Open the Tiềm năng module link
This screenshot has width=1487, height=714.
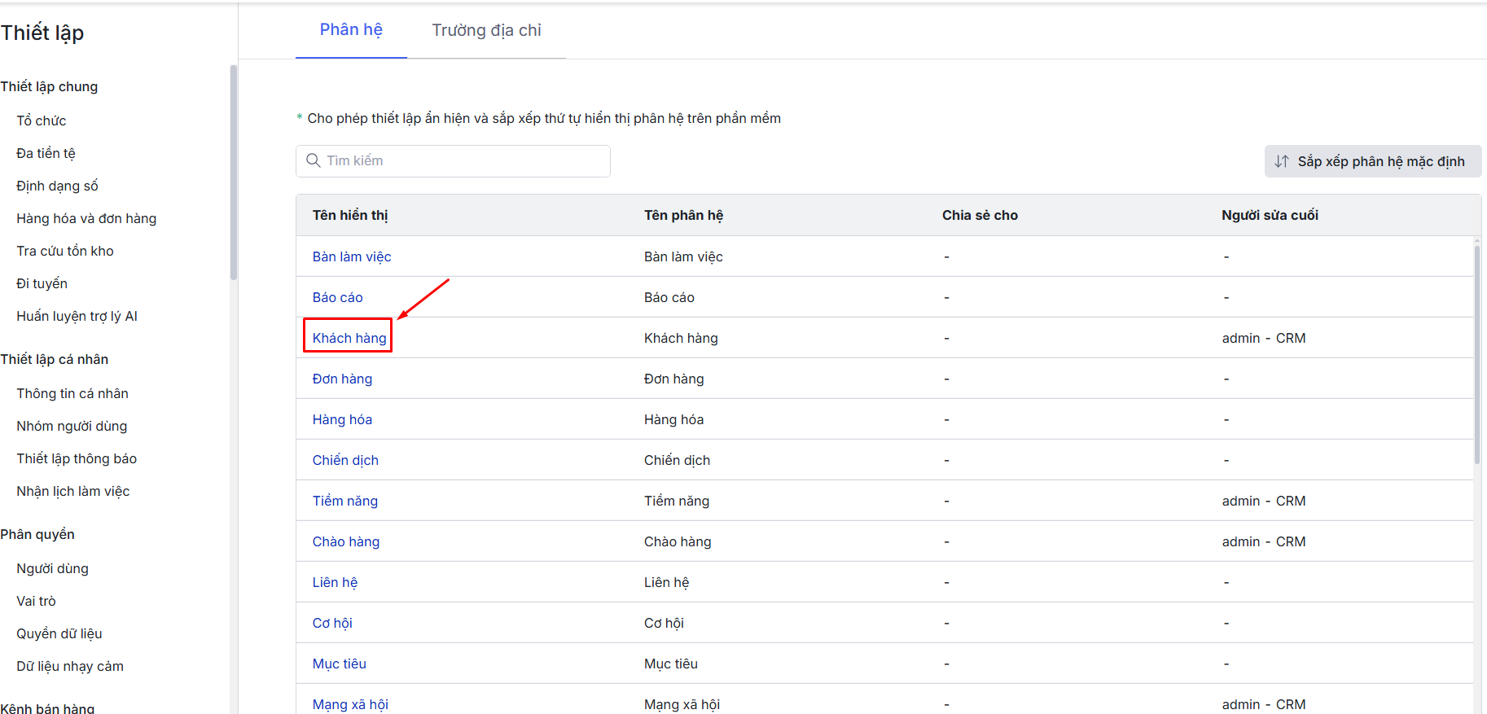click(x=345, y=501)
